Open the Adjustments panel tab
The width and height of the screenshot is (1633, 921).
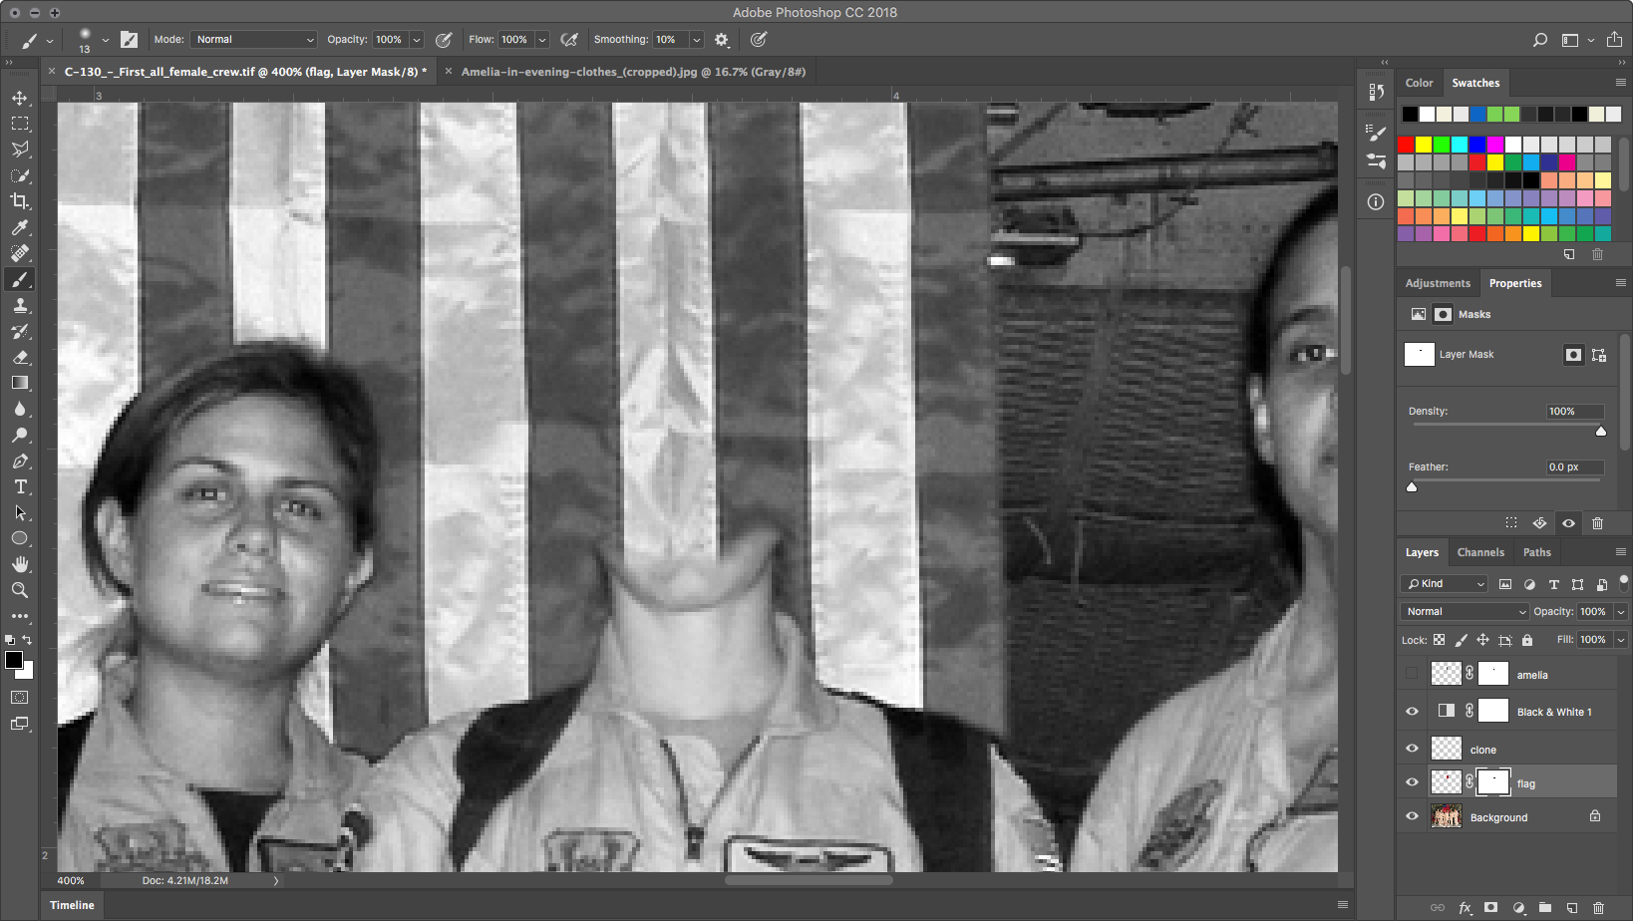[1437, 283]
